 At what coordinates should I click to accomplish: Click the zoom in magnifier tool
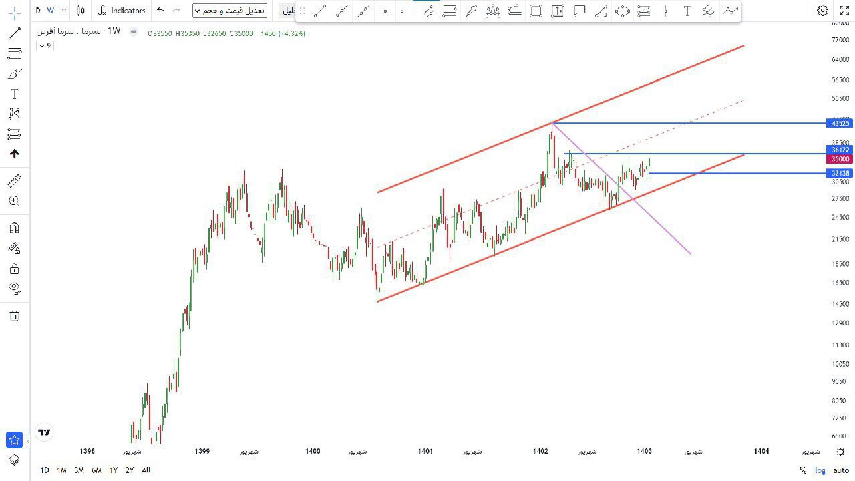click(x=14, y=200)
